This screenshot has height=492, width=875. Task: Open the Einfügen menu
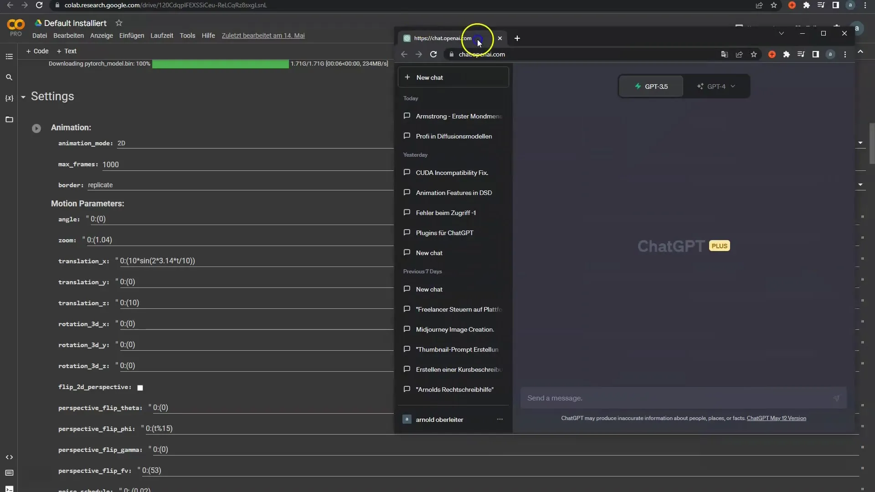[x=132, y=36]
